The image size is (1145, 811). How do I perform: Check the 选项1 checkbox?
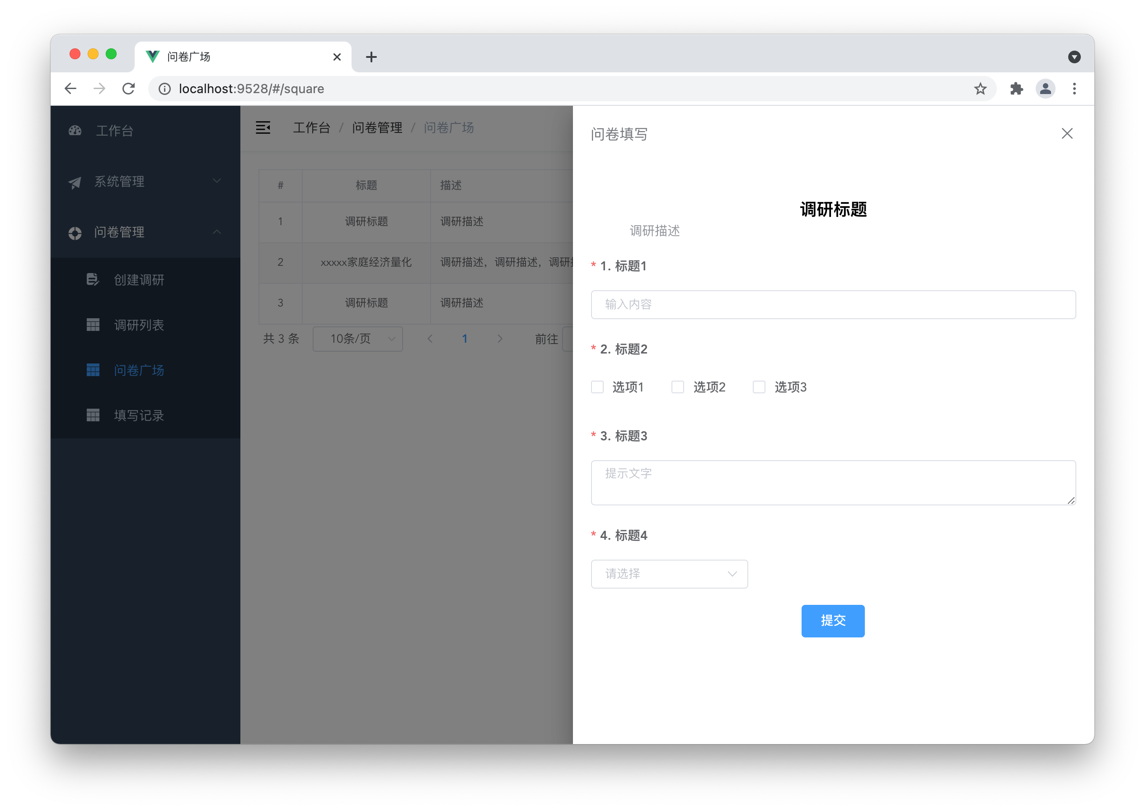click(x=597, y=387)
